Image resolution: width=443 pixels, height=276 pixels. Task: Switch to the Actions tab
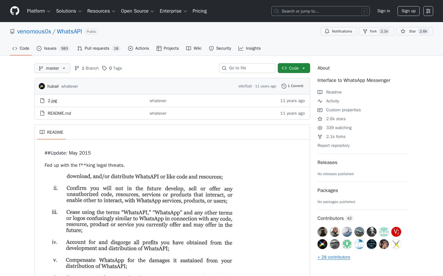coord(138,48)
